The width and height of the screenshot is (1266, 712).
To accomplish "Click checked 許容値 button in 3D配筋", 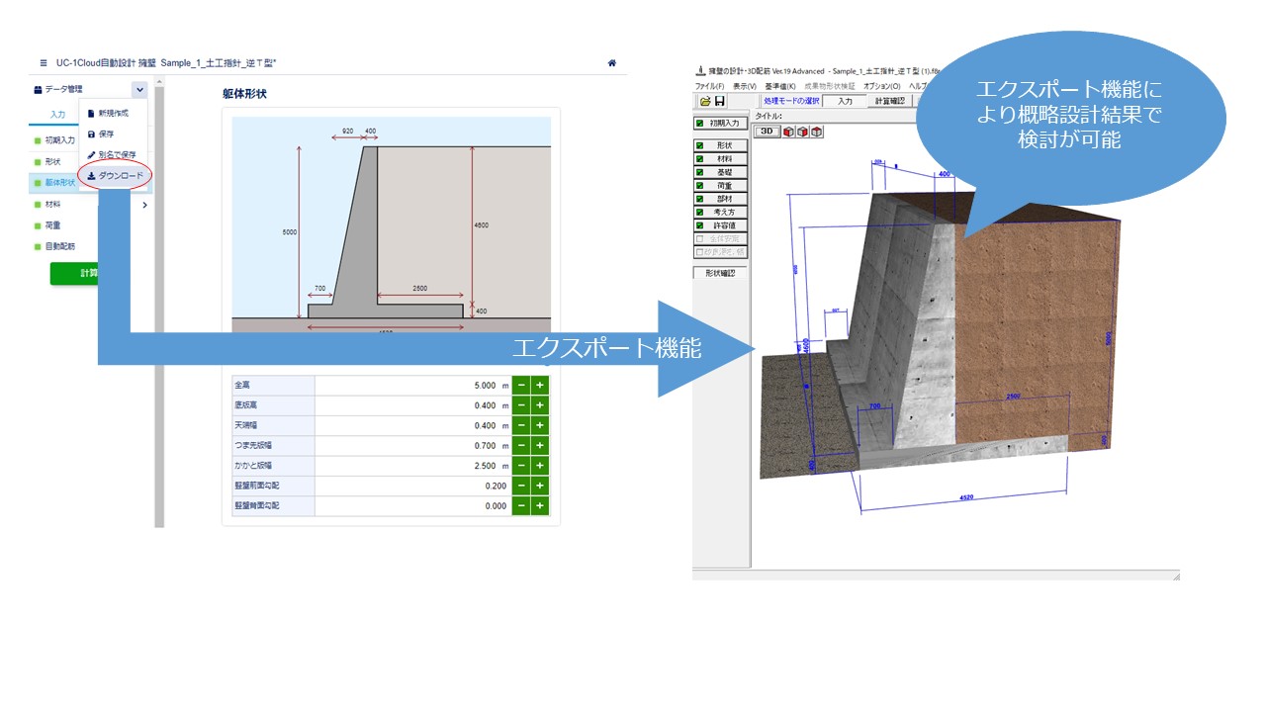I will pyautogui.click(x=721, y=225).
